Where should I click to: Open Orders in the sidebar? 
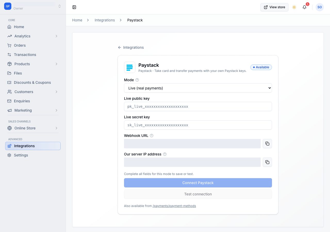point(33,45)
